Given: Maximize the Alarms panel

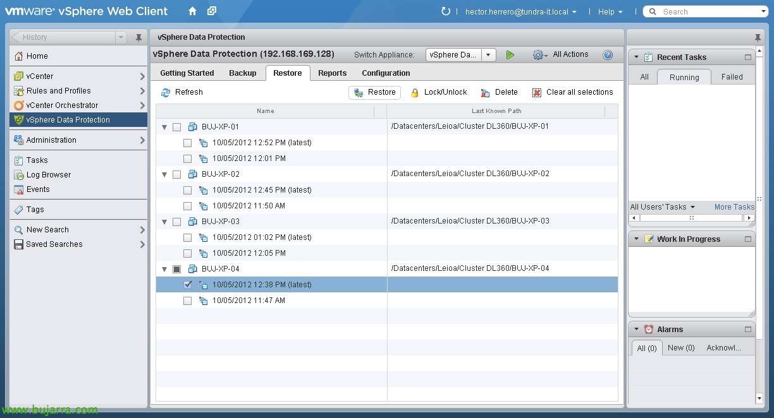Looking at the screenshot, I should [x=748, y=330].
